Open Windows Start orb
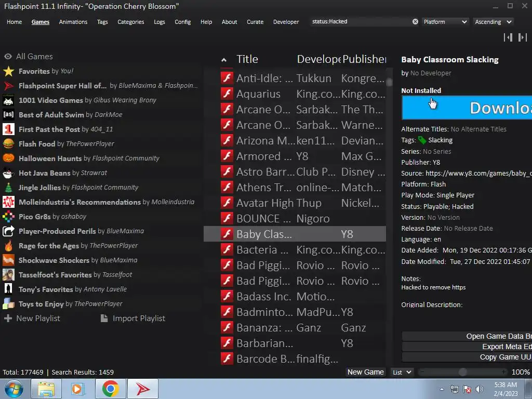Screen dimensions: 532x399 pos(14,389)
